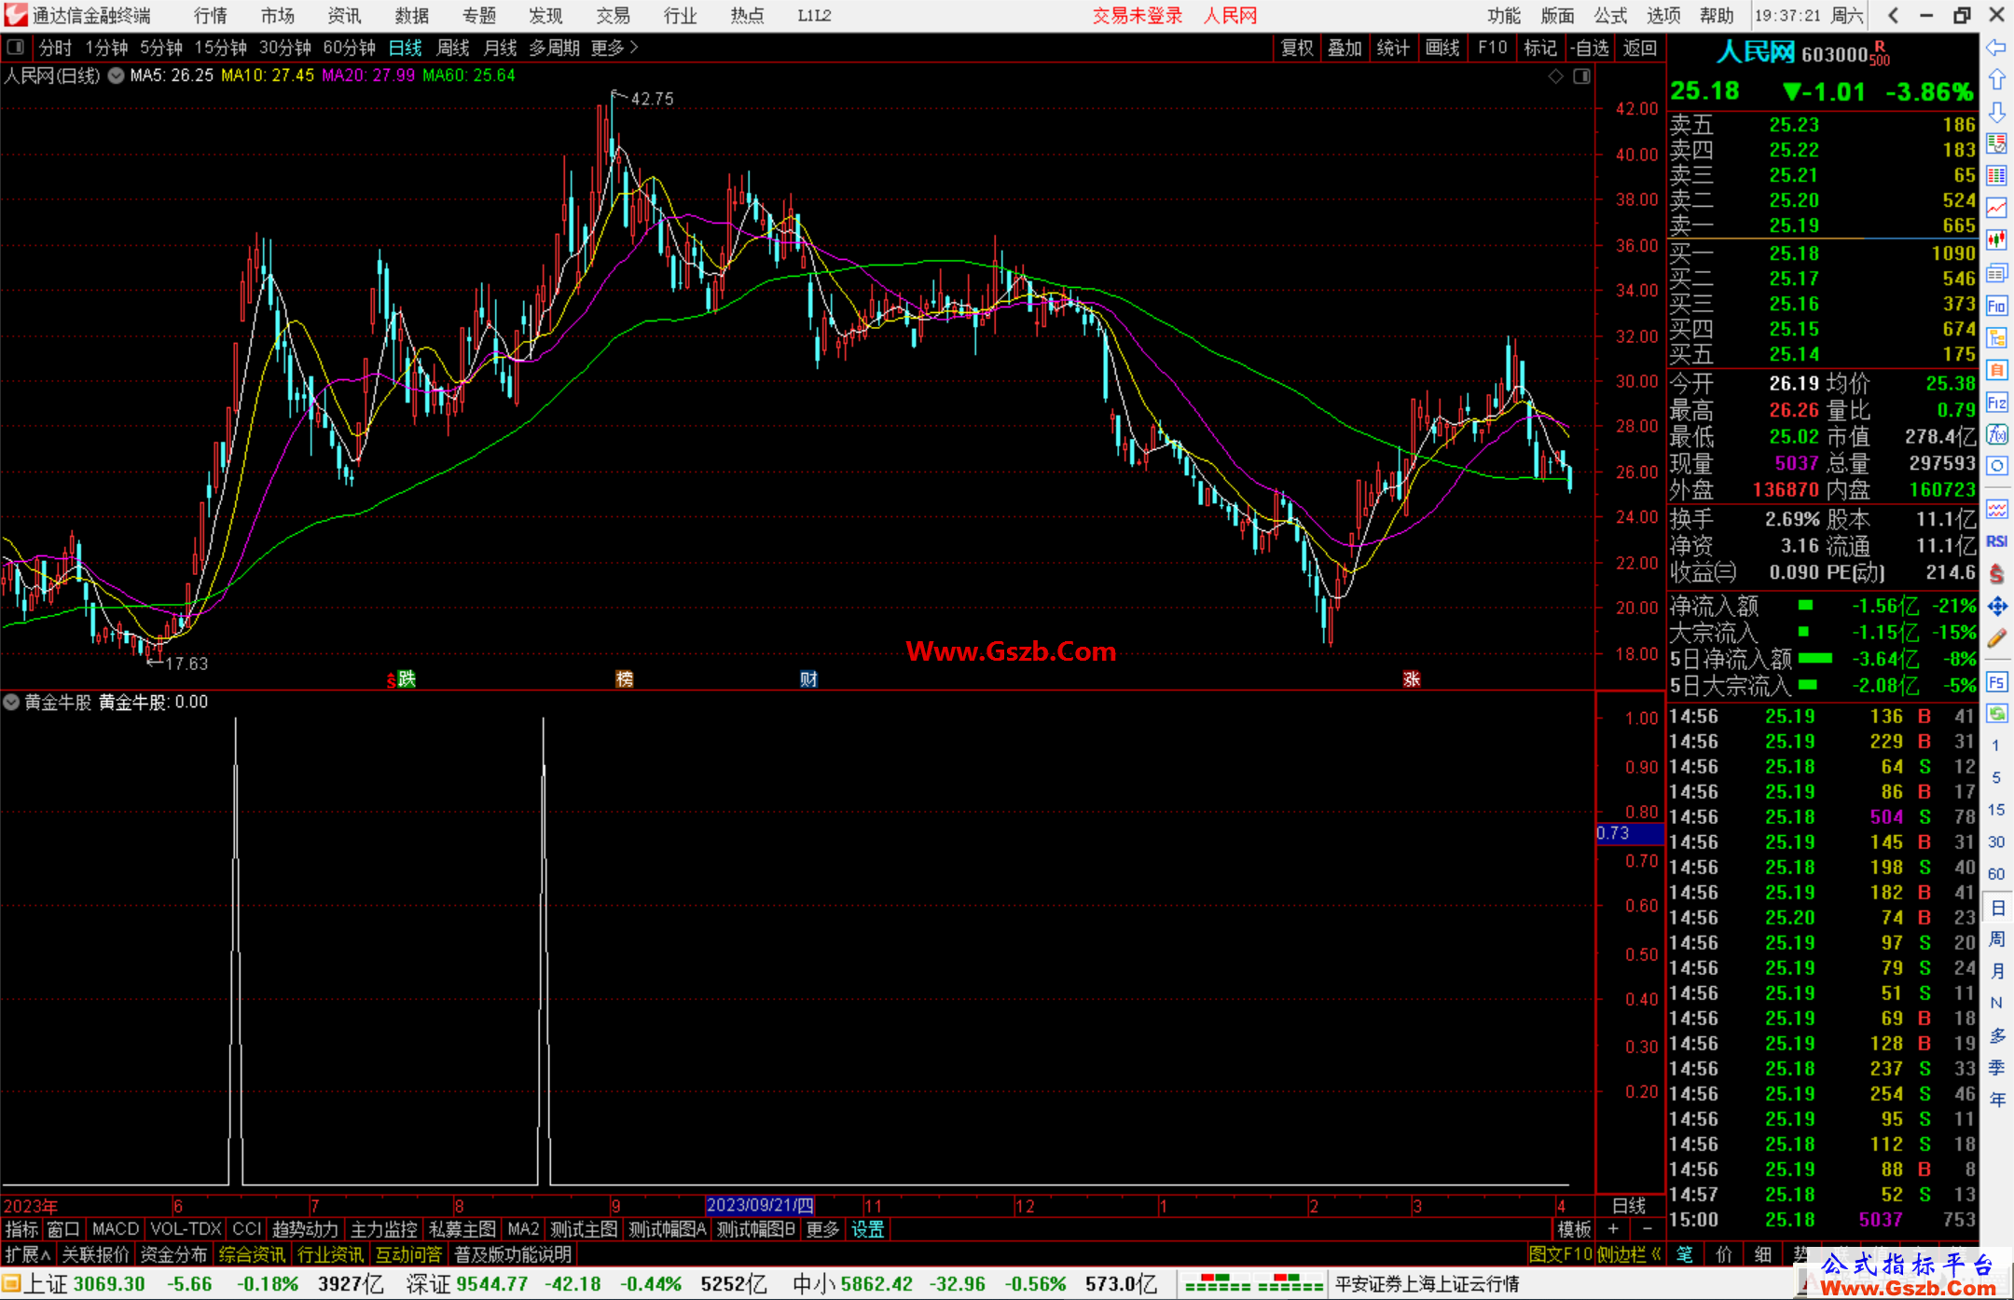The width and height of the screenshot is (2014, 1300).
Task: Click the orange document icon in sidebar
Action: [1996, 370]
